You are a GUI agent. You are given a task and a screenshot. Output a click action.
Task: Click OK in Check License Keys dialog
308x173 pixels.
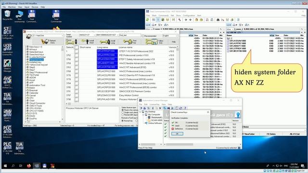177,134
